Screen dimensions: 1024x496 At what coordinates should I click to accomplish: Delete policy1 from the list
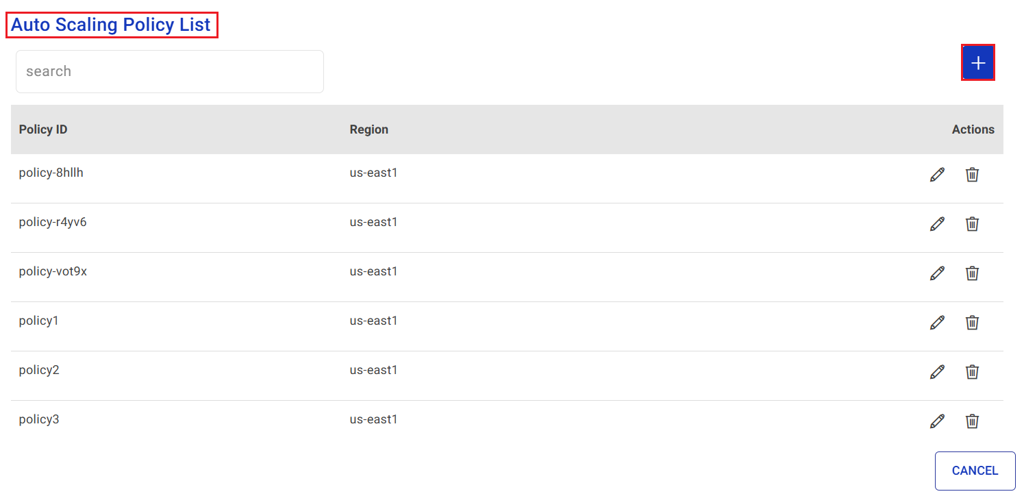(x=973, y=322)
